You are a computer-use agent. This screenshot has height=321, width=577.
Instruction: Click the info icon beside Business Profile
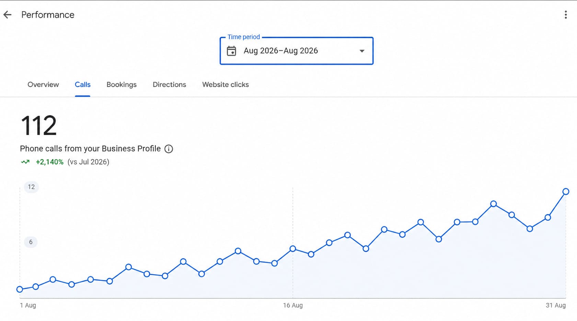pos(169,149)
